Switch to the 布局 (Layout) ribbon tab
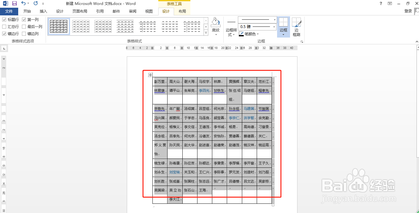 (x=182, y=11)
